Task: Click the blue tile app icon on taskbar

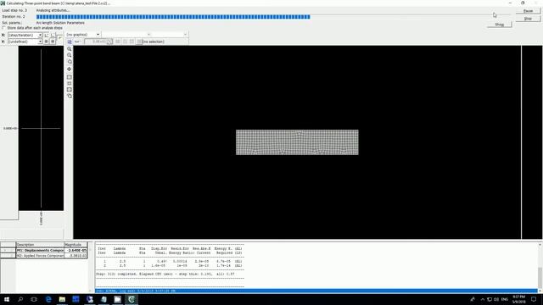Action: [76, 299]
